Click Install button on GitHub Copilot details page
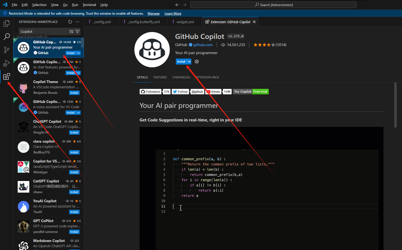 pos(181,62)
